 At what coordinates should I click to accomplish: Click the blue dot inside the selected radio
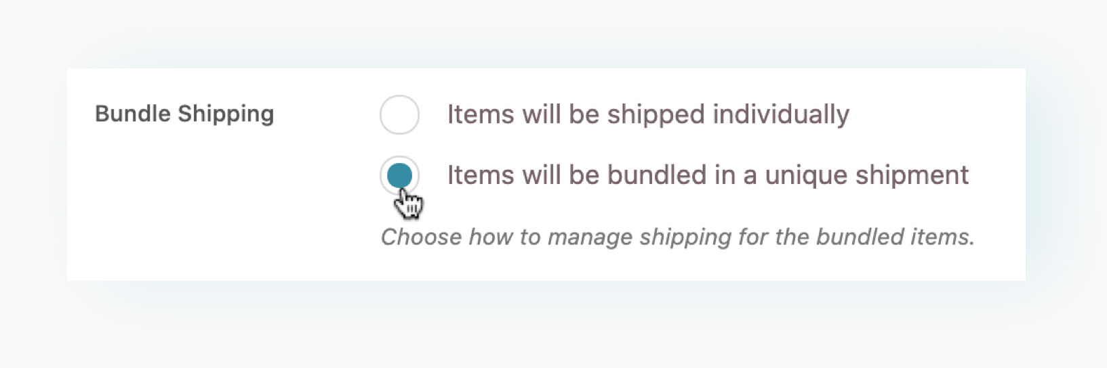[399, 175]
